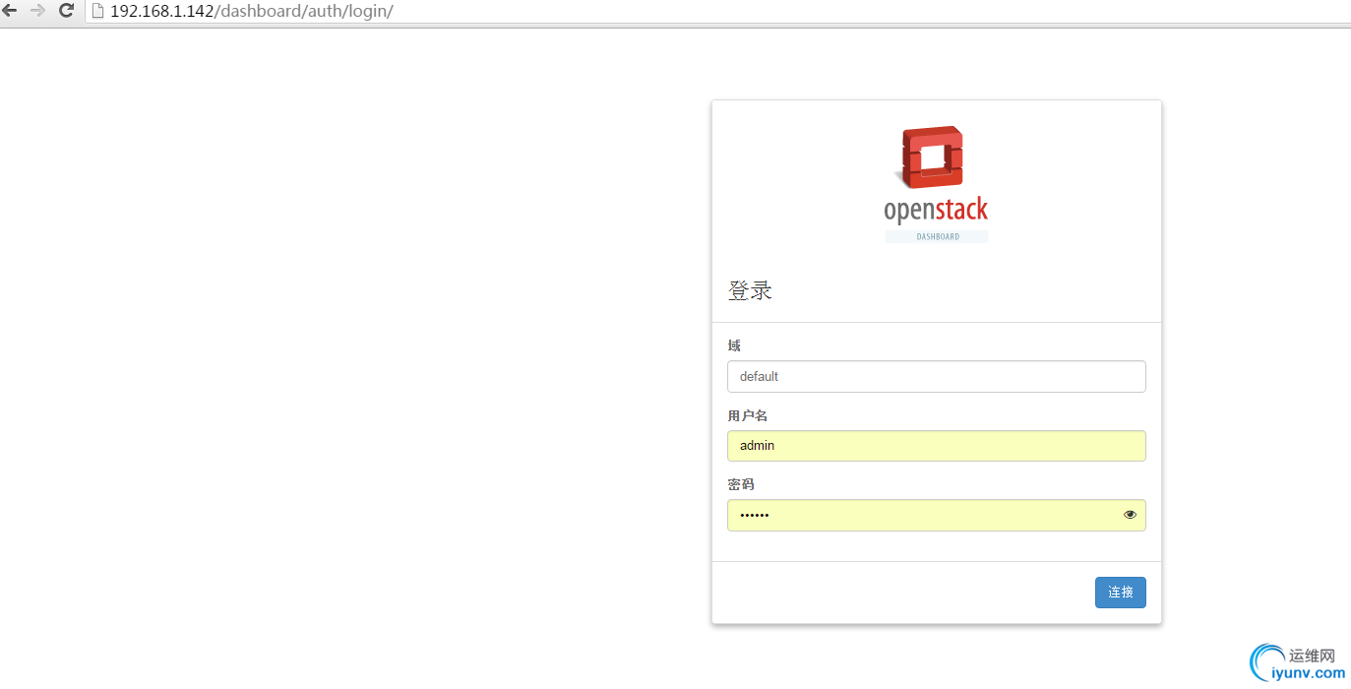The image size is (1351, 689).
Task: Click the page icon in the address bar
Action: pos(97,12)
